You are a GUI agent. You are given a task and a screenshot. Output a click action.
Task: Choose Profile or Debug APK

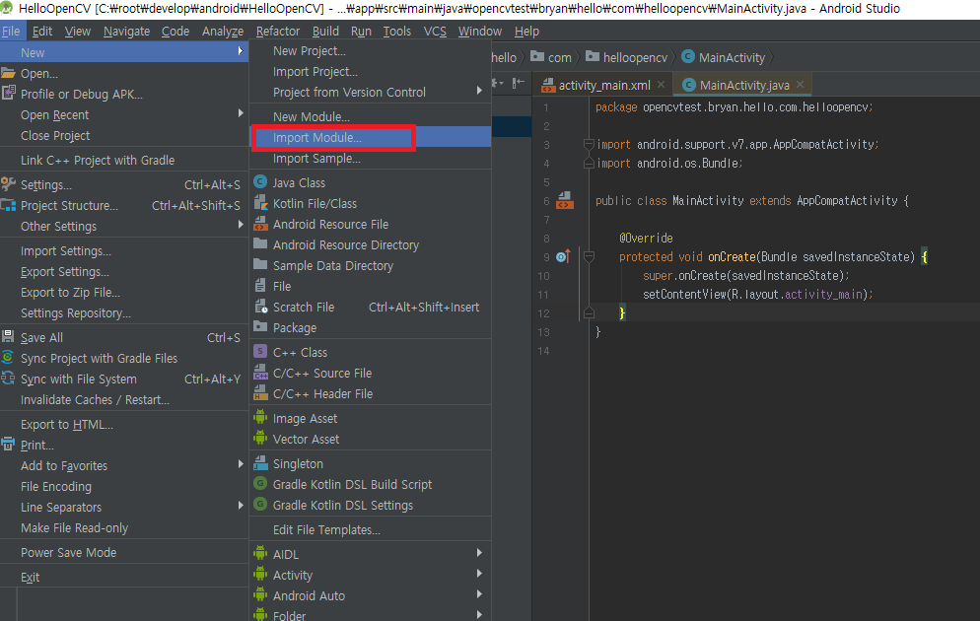124,95
